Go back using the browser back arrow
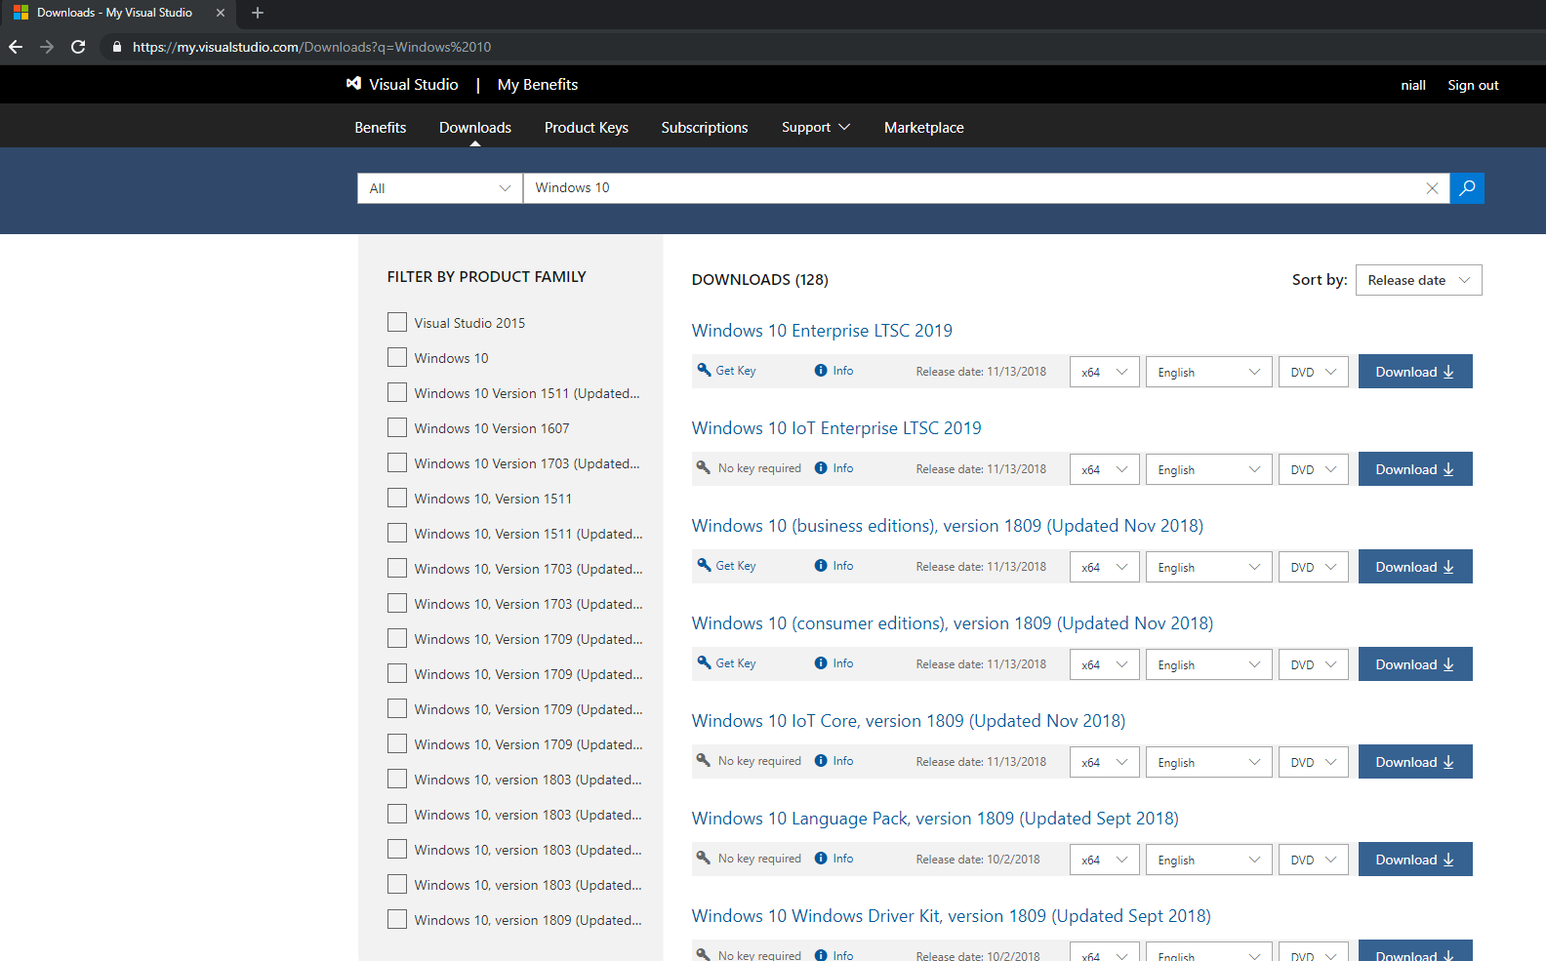Viewport: 1546px width, 961px height. tap(16, 47)
